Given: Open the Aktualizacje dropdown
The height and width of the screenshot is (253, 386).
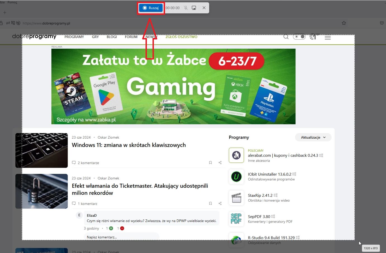Looking at the screenshot, I should [x=313, y=137].
